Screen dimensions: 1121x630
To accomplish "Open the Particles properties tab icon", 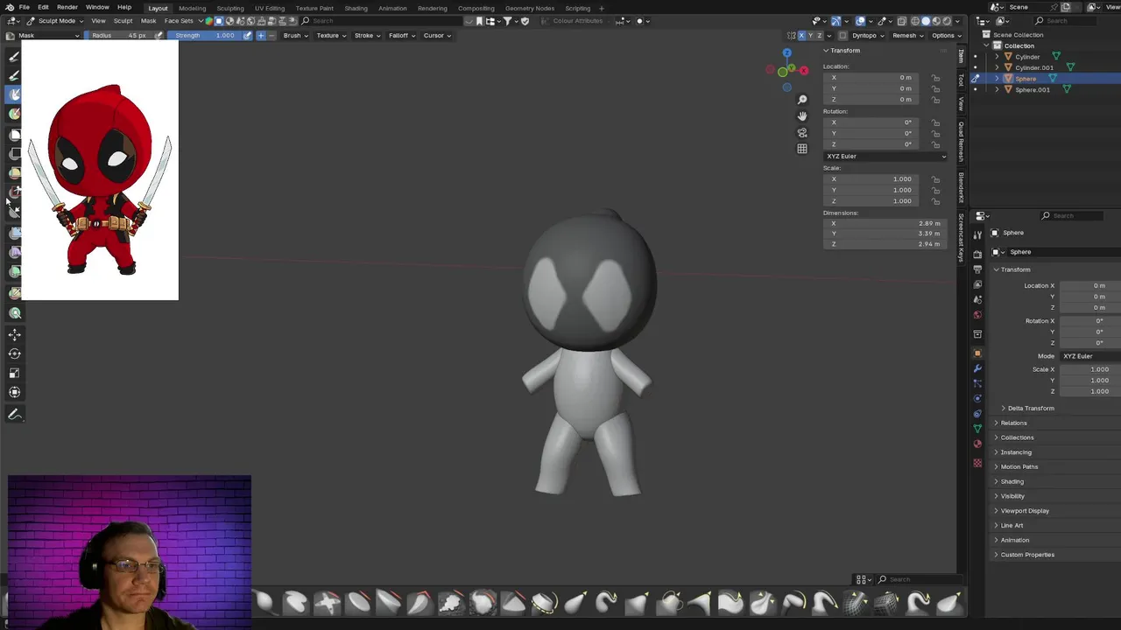I will (x=977, y=383).
